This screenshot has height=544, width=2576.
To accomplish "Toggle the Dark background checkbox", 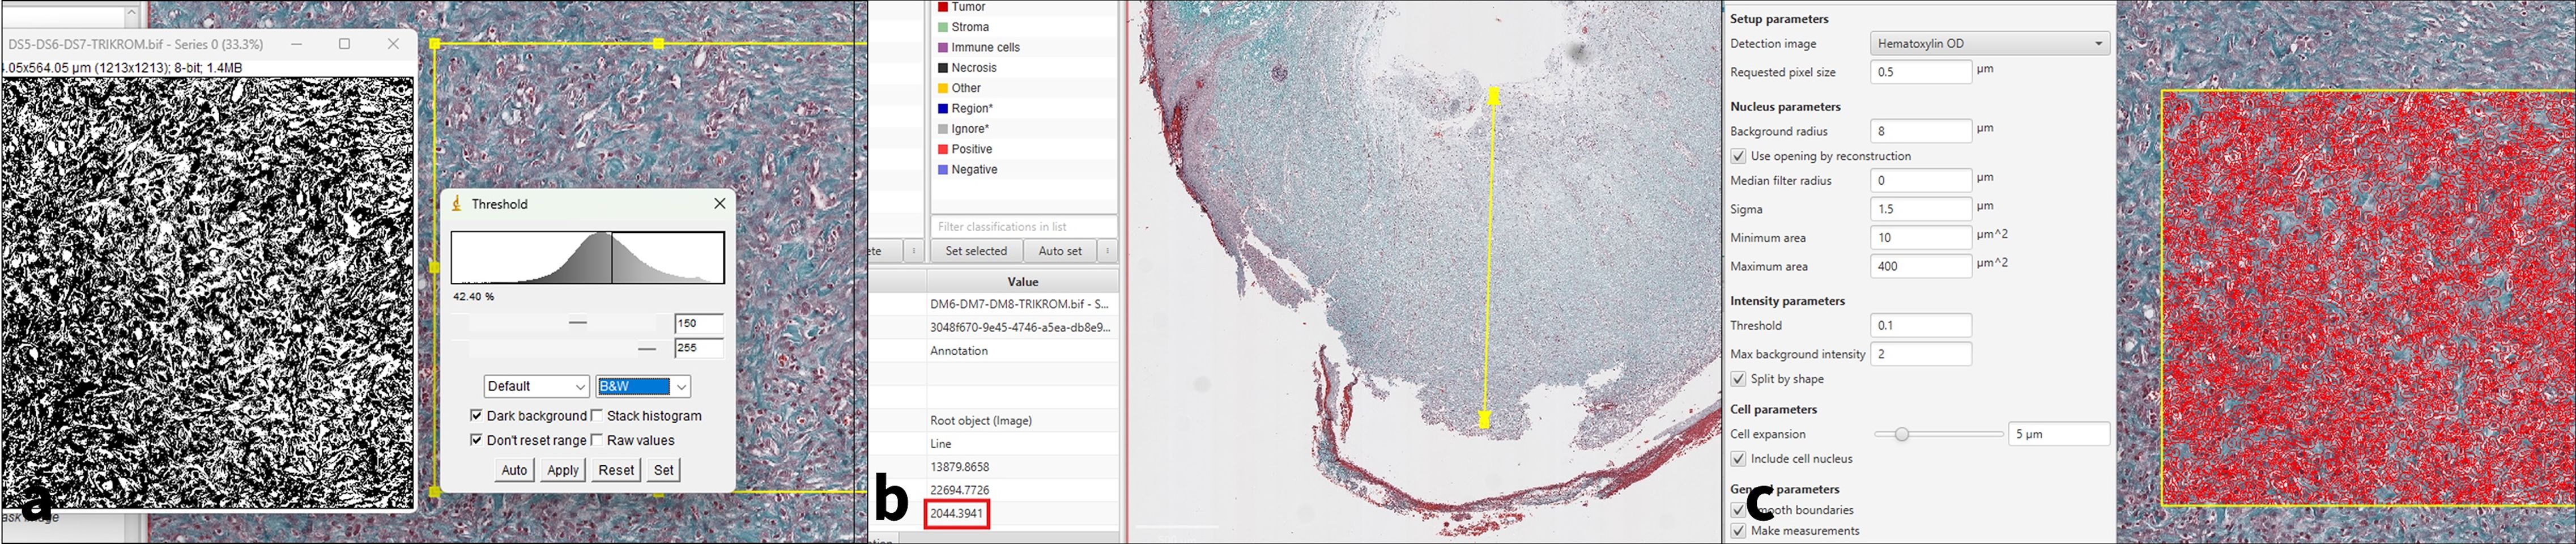I will 477,416.
